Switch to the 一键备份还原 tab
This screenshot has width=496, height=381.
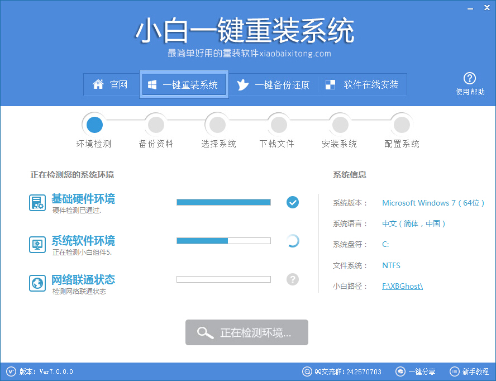pyautogui.click(x=274, y=84)
